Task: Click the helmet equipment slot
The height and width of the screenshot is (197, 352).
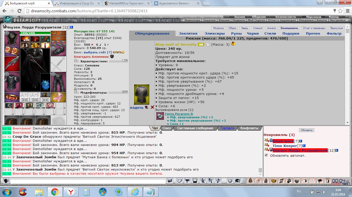Action: 12,38
